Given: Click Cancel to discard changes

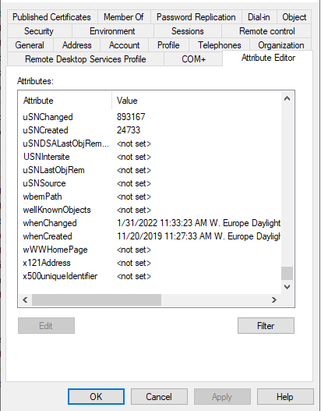Looking at the screenshot, I should click(159, 397).
